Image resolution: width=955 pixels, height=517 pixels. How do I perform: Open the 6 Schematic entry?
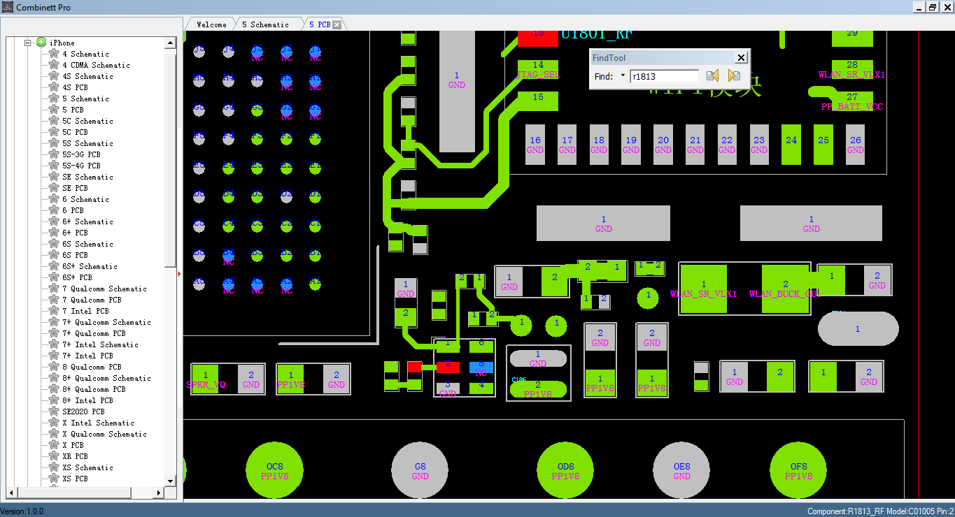coord(85,199)
